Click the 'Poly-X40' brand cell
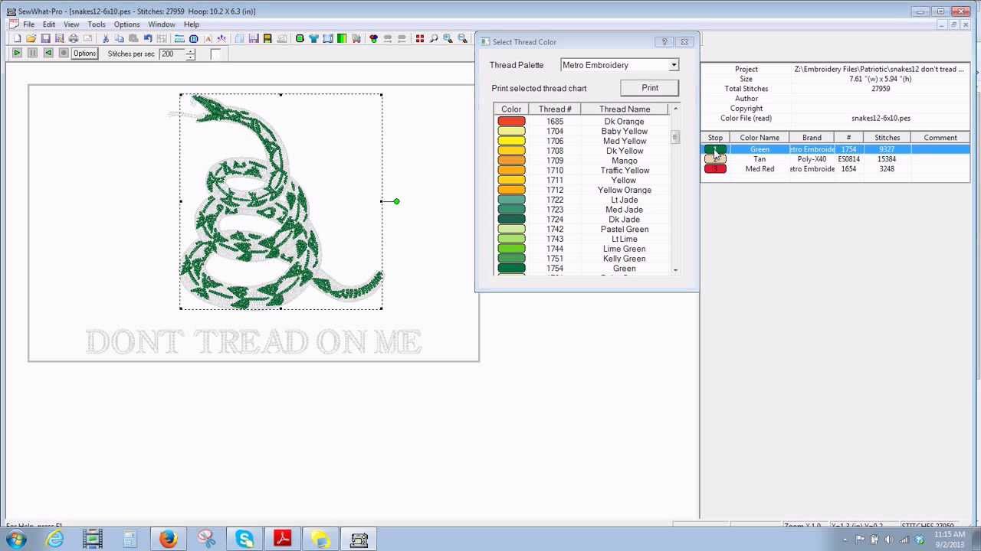Screen dimensions: 981x551 [x=812, y=159]
